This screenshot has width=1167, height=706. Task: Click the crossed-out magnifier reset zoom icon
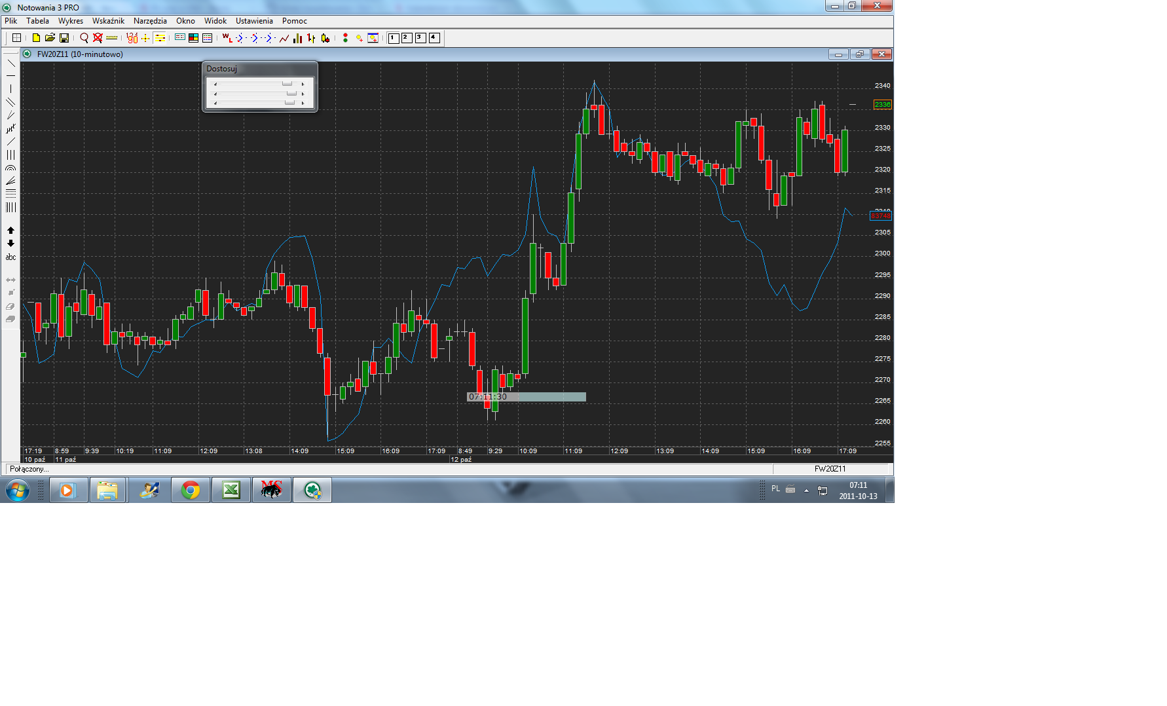tap(98, 38)
